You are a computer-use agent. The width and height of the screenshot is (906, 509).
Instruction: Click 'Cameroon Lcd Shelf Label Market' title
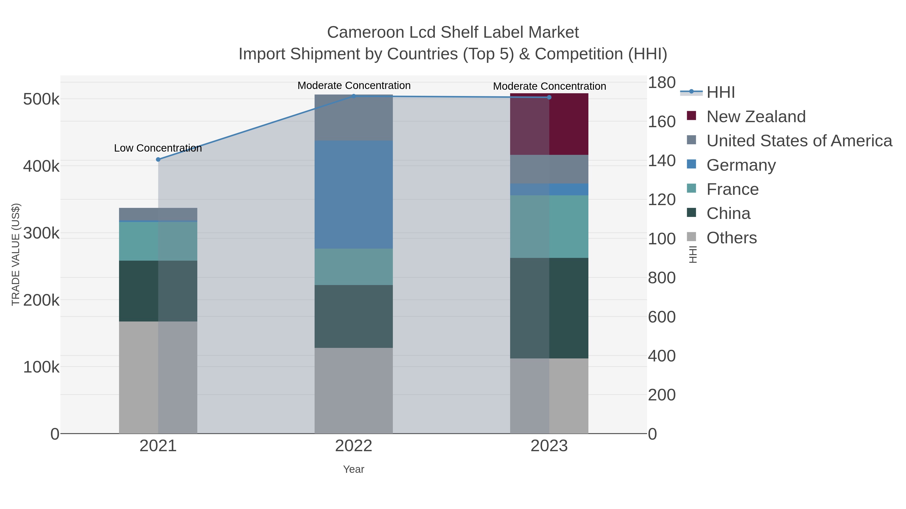click(453, 32)
